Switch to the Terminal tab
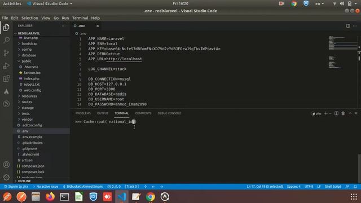Screen dimensions: 361x203 (x=122, y=113)
